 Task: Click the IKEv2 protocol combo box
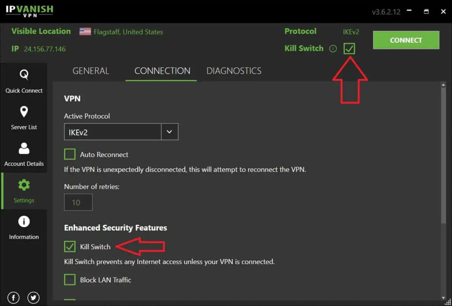(x=113, y=132)
